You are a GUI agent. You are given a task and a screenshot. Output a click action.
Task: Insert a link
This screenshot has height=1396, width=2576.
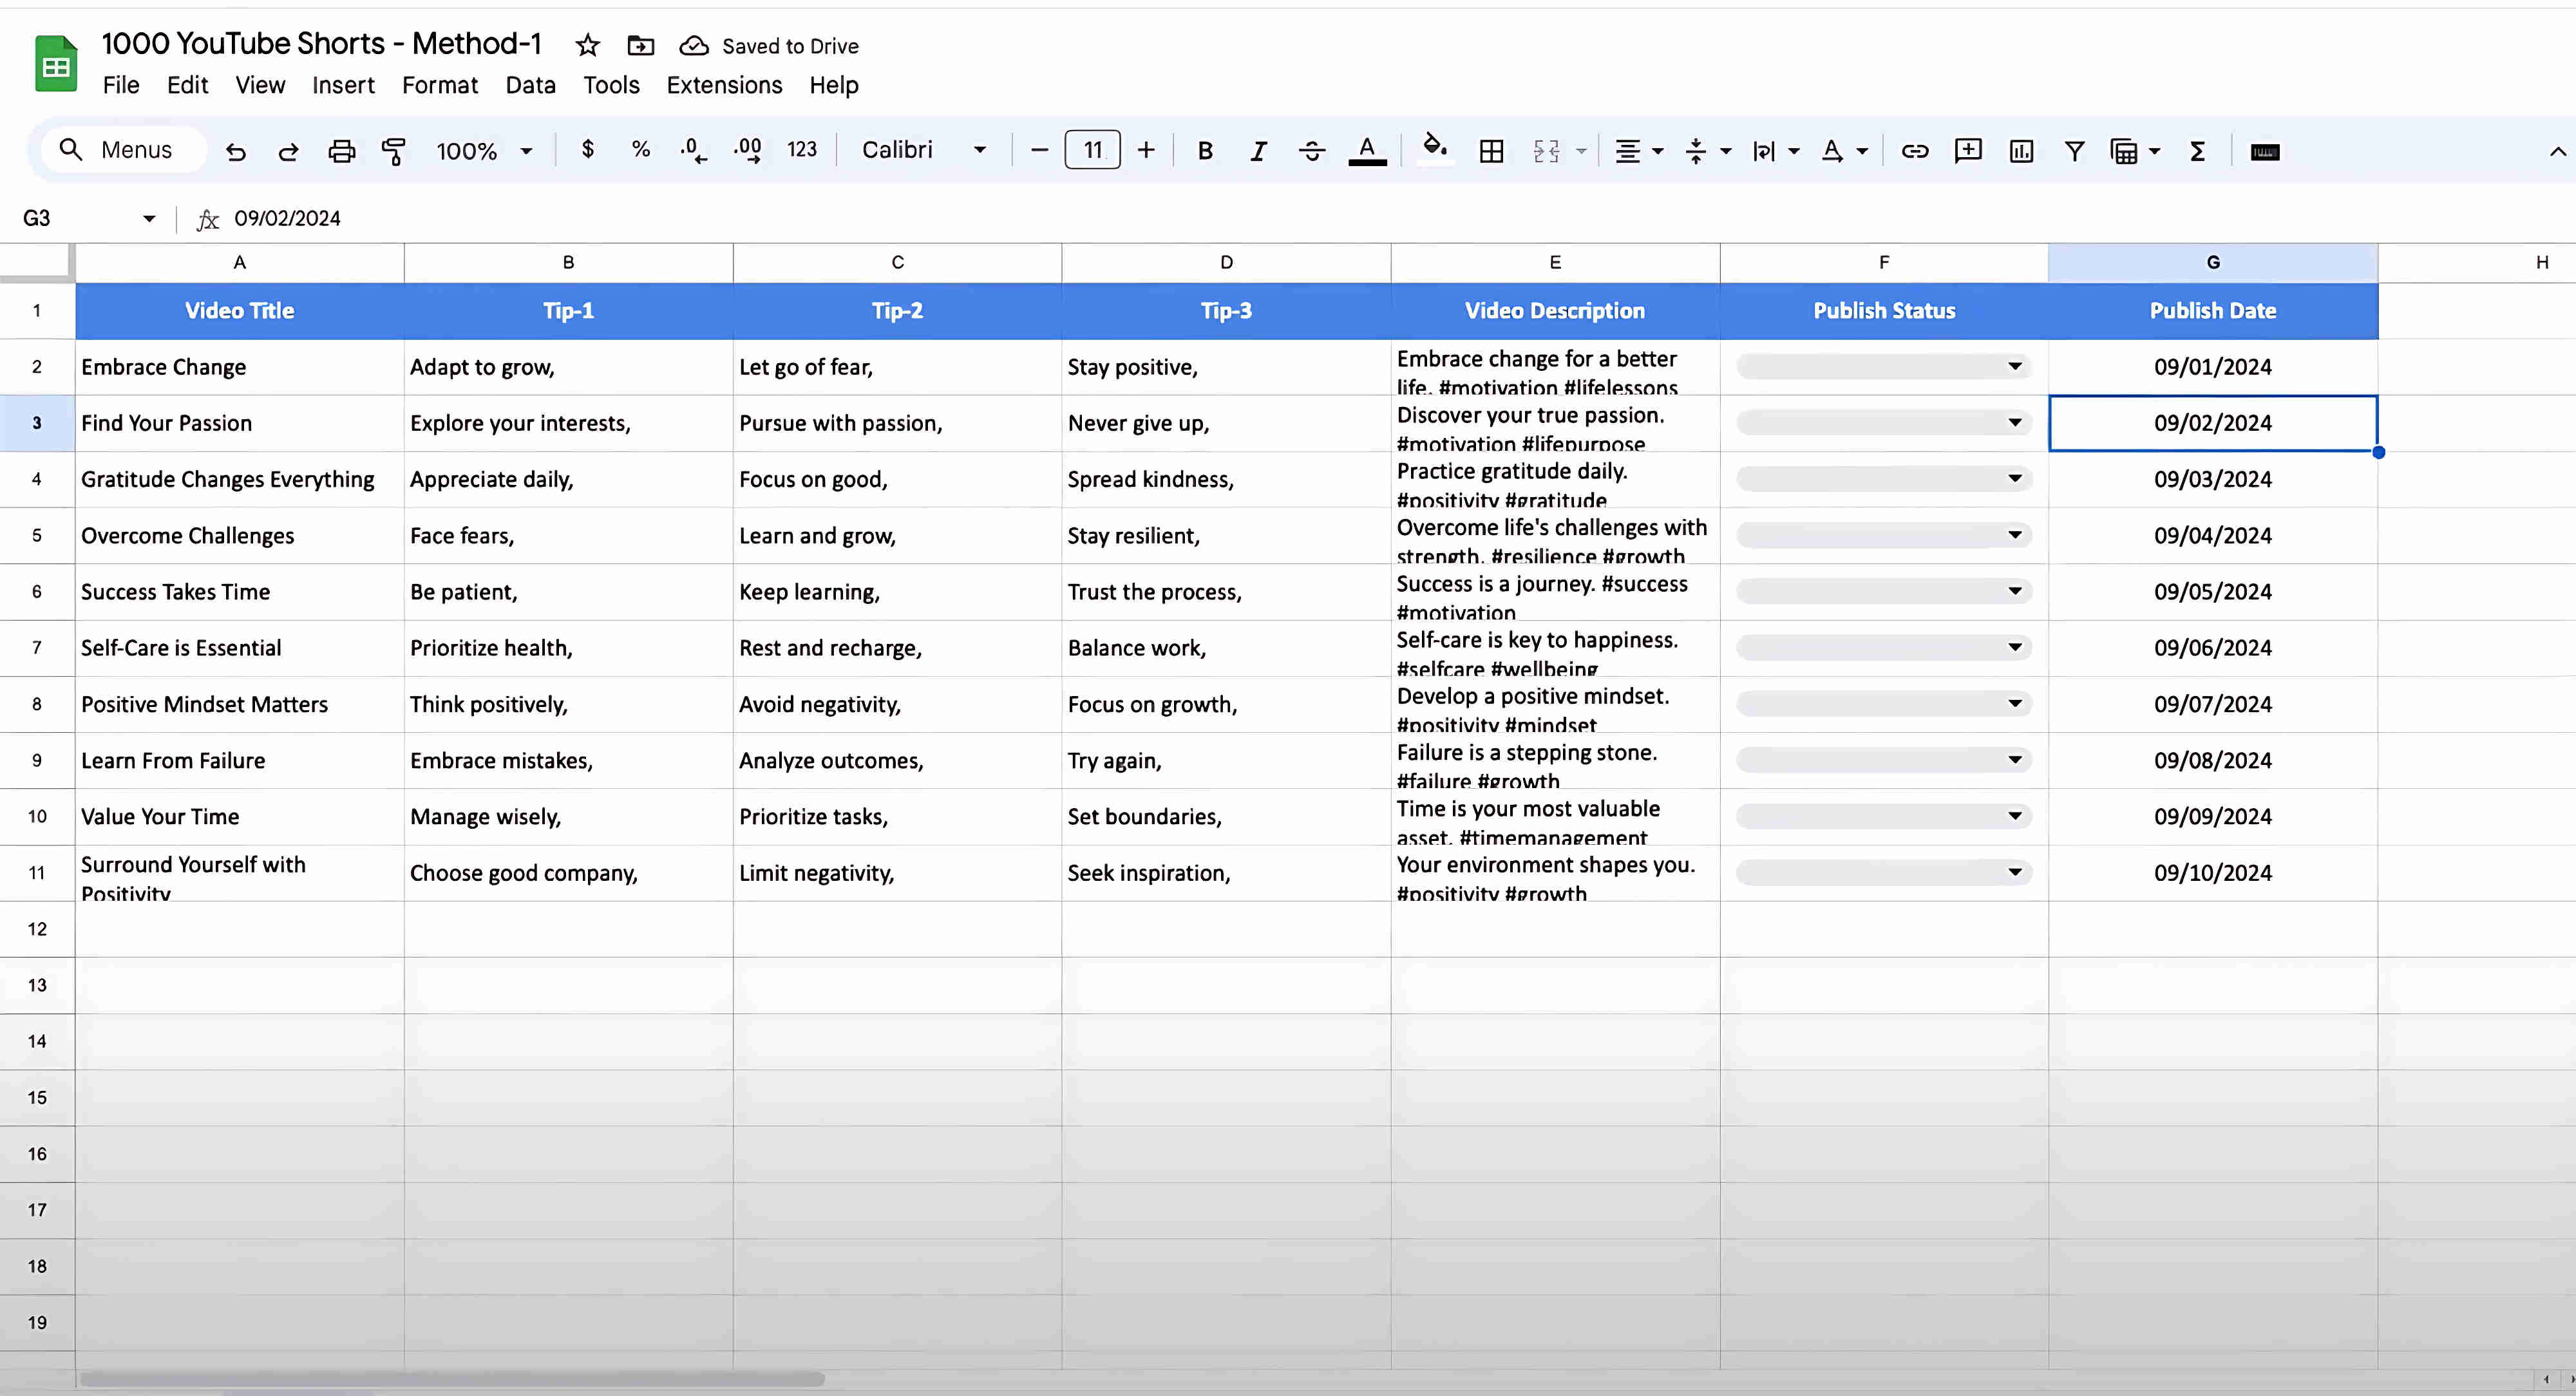click(x=1915, y=151)
